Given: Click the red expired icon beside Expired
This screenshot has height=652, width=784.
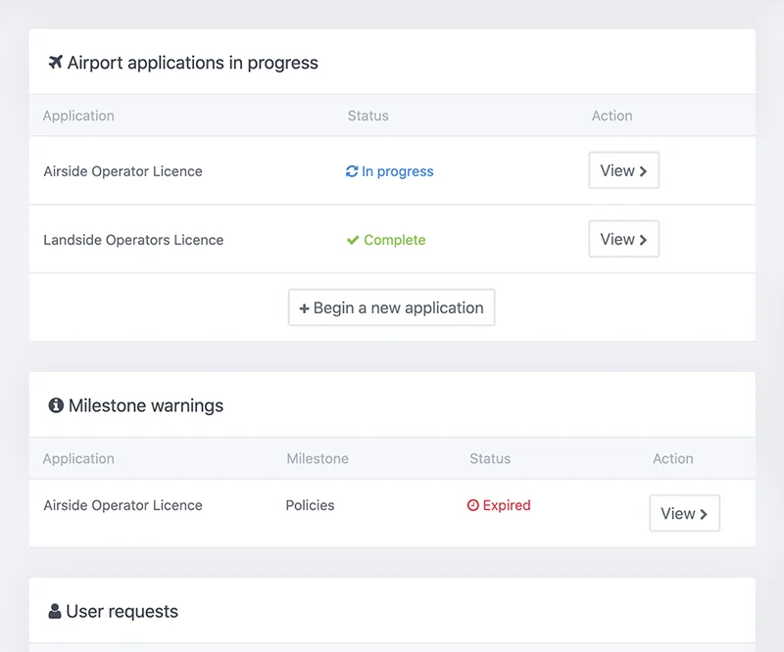Looking at the screenshot, I should 471,505.
